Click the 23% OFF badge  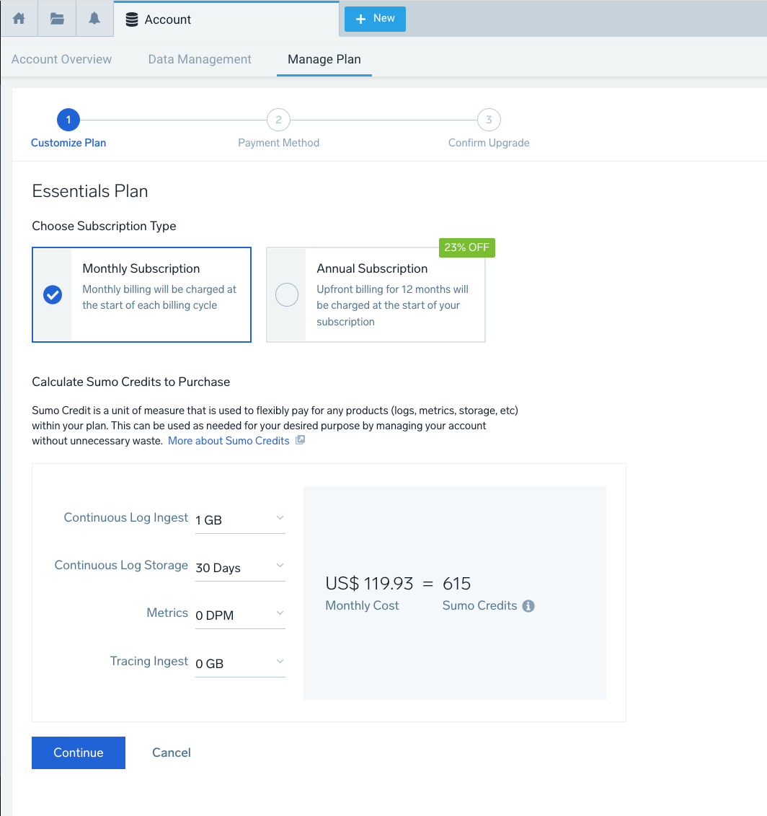pos(466,247)
